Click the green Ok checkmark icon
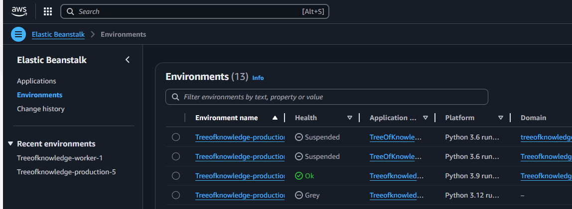The width and height of the screenshot is (572, 209). [x=299, y=176]
